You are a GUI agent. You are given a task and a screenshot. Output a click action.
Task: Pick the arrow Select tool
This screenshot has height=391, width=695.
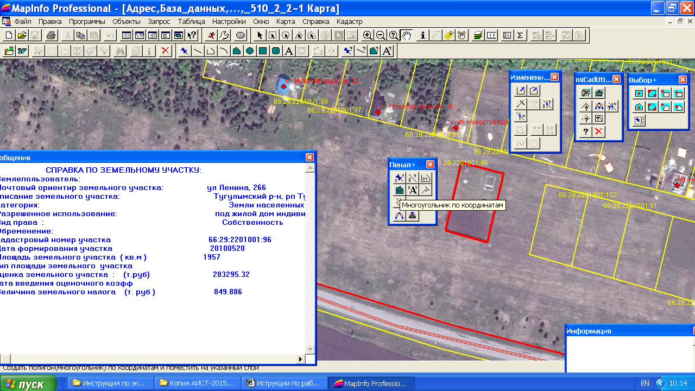click(x=260, y=35)
